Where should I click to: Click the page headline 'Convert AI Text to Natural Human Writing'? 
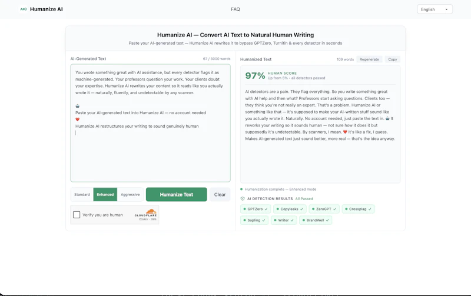(257, 35)
